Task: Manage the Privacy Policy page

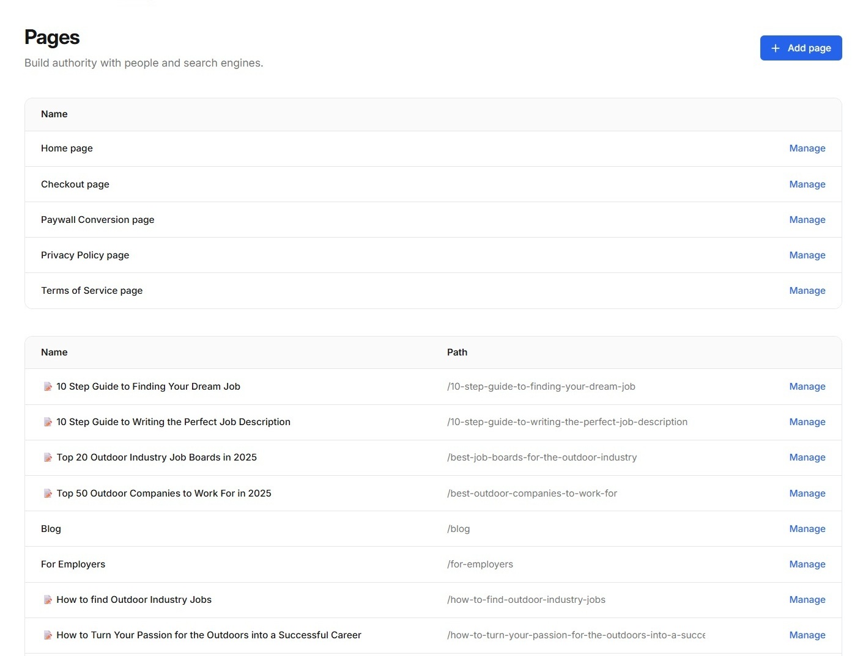Action: (x=807, y=255)
